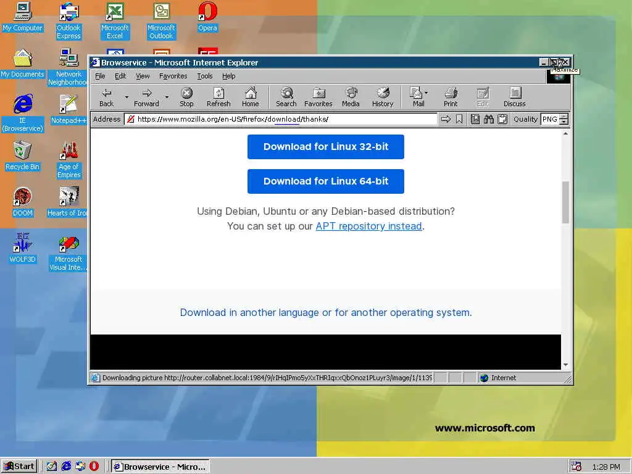Open the Search toolbar button
This screenshot has height=474, width=632.
[x=286, y=97]
